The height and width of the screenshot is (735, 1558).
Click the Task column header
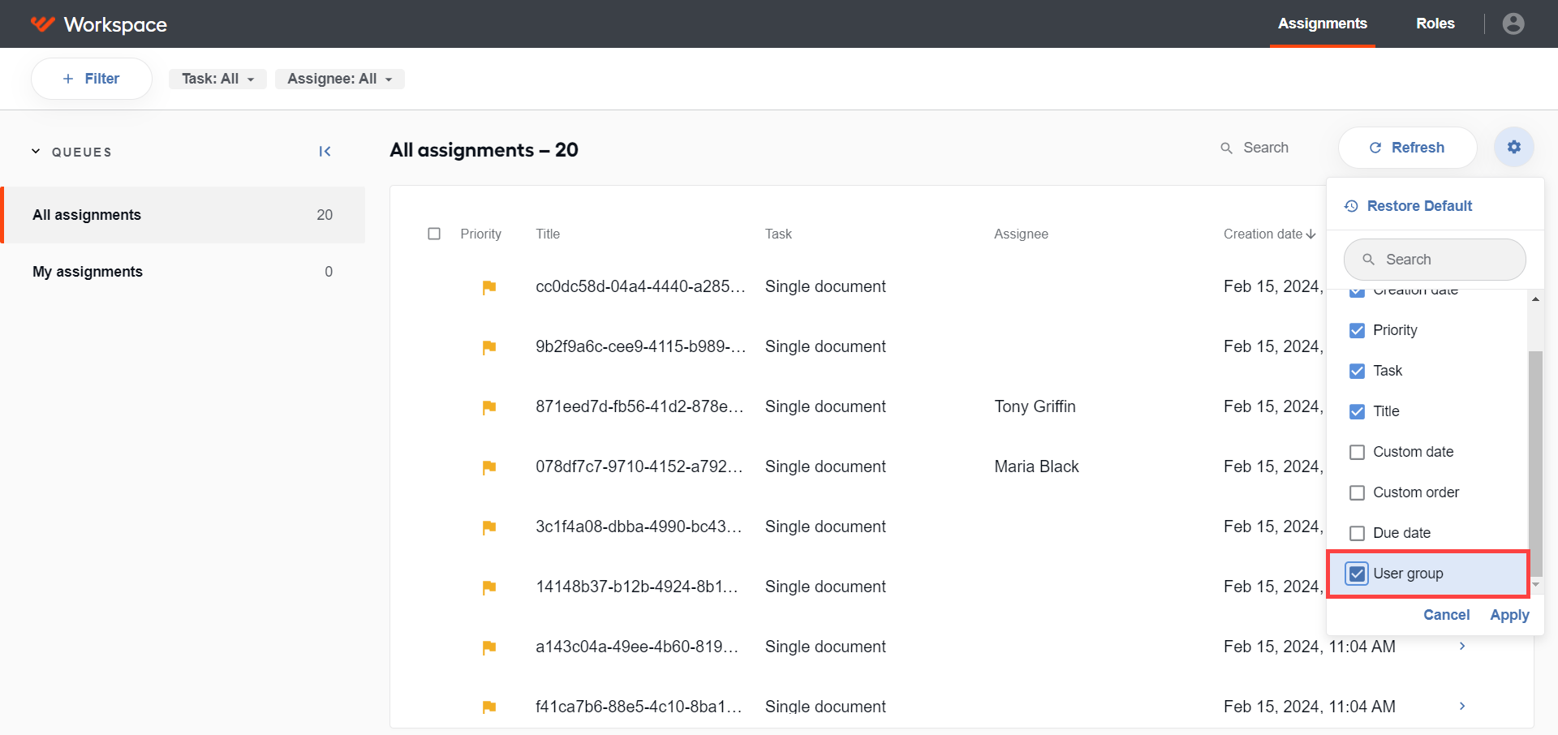778,234
